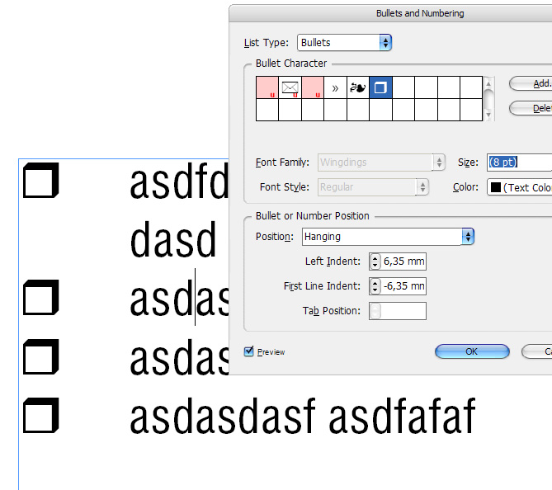Click the bullet grid scrollbar up arrow

pos(488,83)
